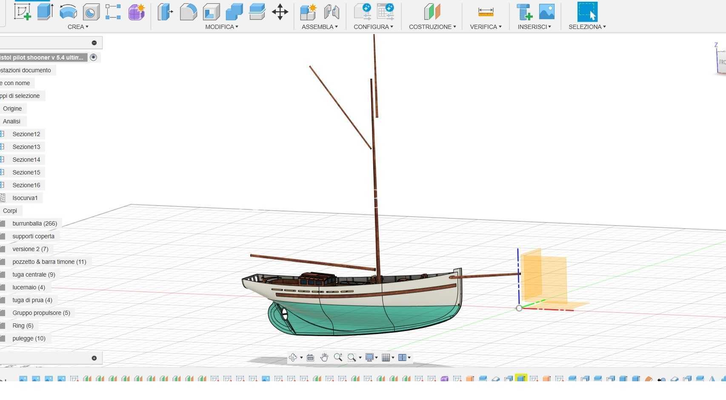726x400 pixels.
Task: Open the COSTRUZIONE menu
Action: [432, 27]
